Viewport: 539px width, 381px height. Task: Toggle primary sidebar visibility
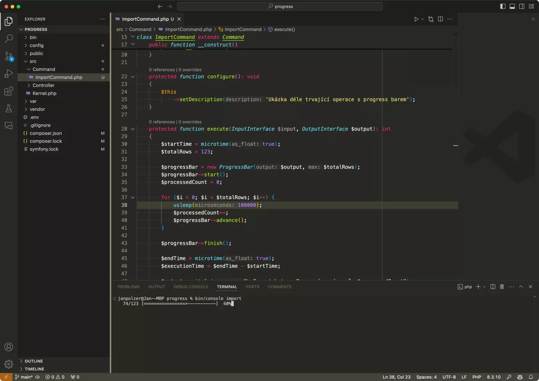[x=503, y=6]
